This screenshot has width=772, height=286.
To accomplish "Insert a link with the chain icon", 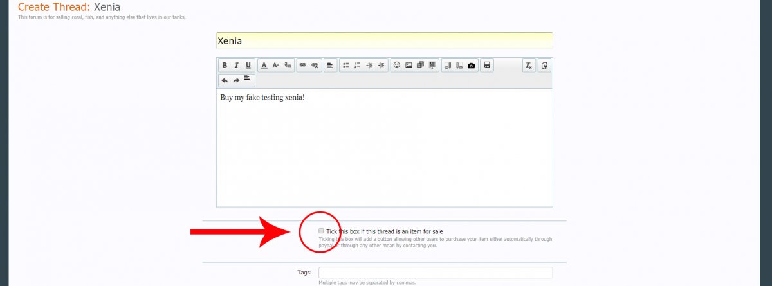I will tap(303, 66).
